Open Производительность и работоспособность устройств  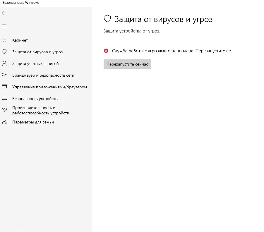41,110
